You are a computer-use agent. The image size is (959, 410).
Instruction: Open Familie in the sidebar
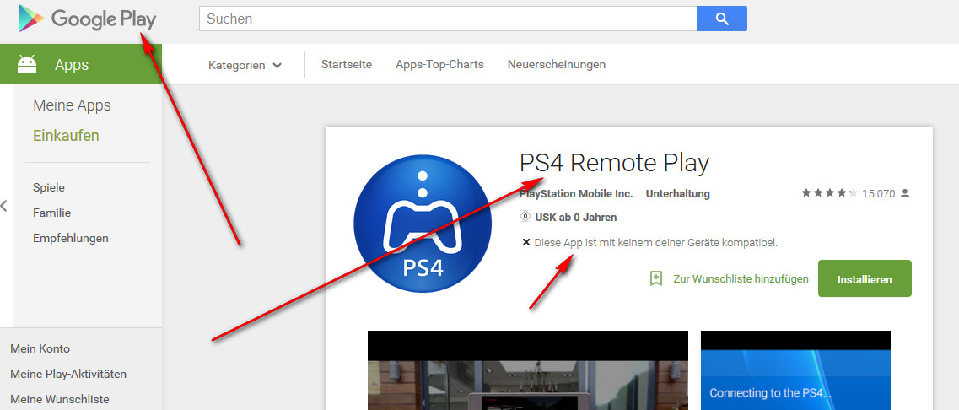52,213
